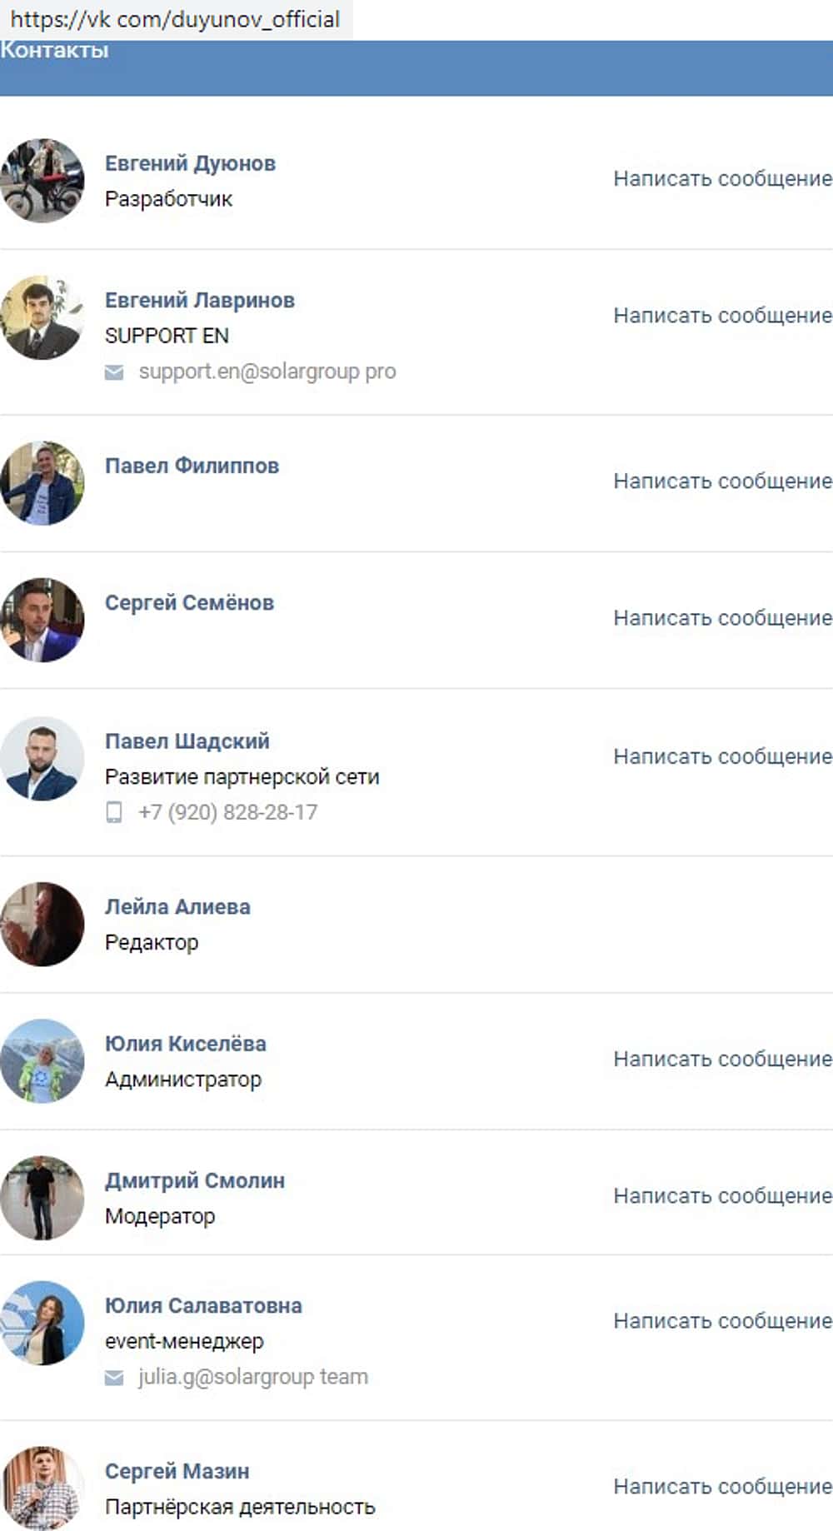
Task: Click Евгений Лавринов's profile picture
Action: pyautogui.click(x=42, y=317)
